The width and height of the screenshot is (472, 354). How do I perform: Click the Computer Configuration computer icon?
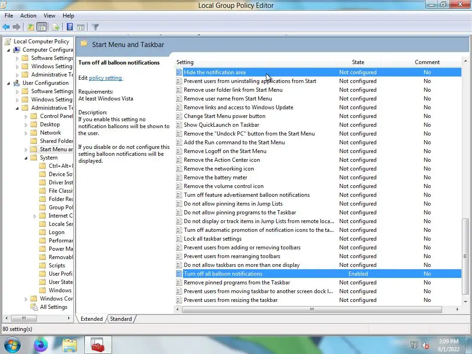[17, 50]
